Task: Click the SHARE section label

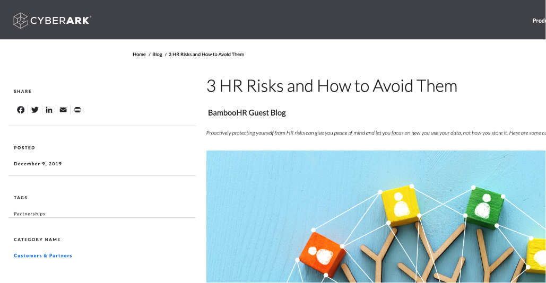Action: [23, 92]
